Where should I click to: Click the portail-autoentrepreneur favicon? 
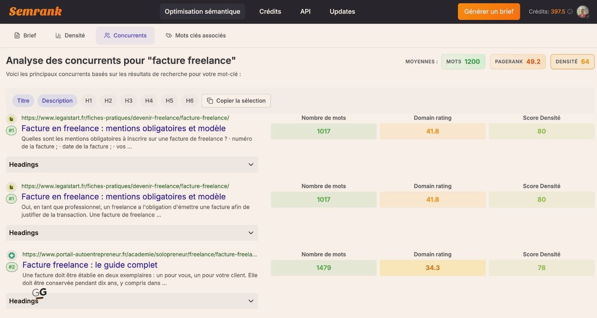pos(12,255)
